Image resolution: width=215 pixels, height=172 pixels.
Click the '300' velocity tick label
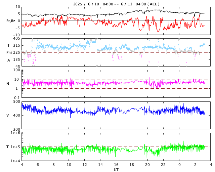(x=16, y=129)
